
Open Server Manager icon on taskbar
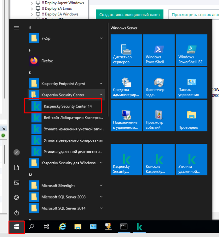[93, 227]
